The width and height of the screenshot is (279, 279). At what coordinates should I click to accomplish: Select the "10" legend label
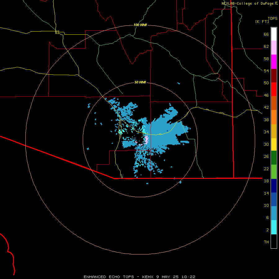click(x=266, y=205)
